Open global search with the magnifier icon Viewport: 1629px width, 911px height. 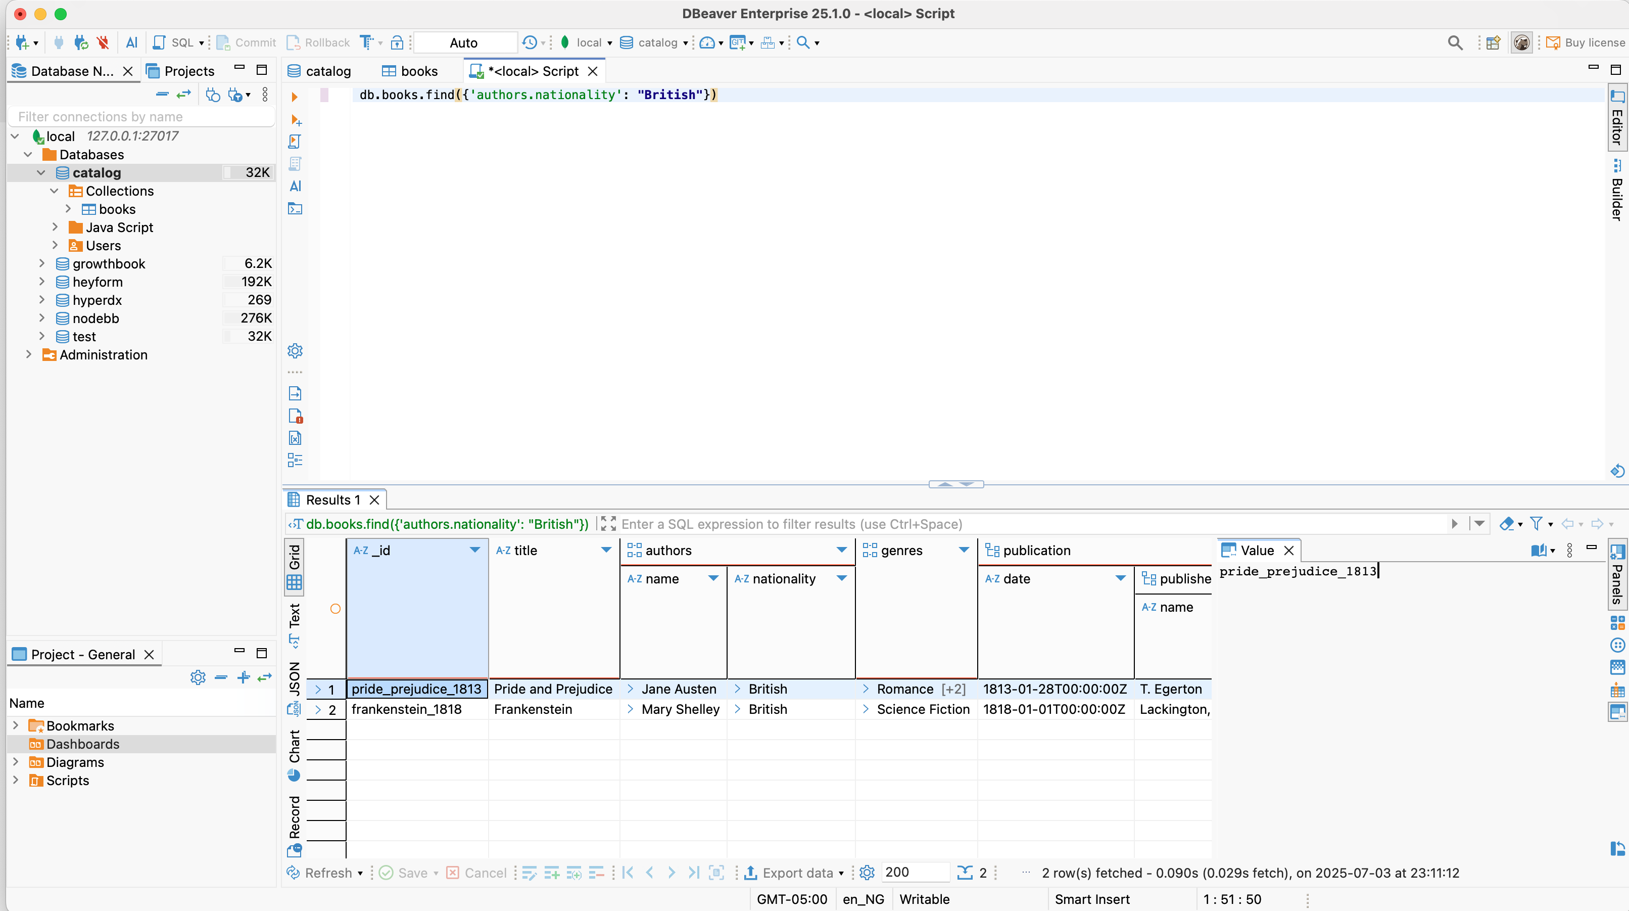[1455, 42]
